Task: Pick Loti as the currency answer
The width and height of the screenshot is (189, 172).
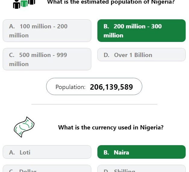Action: coord(47,152)
